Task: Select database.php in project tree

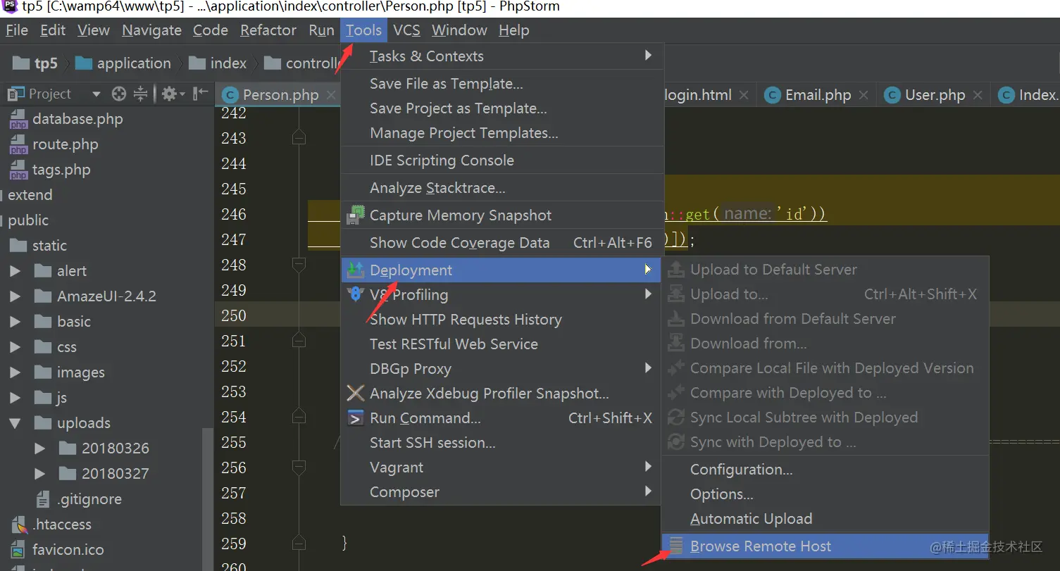Action: (77, 119)
